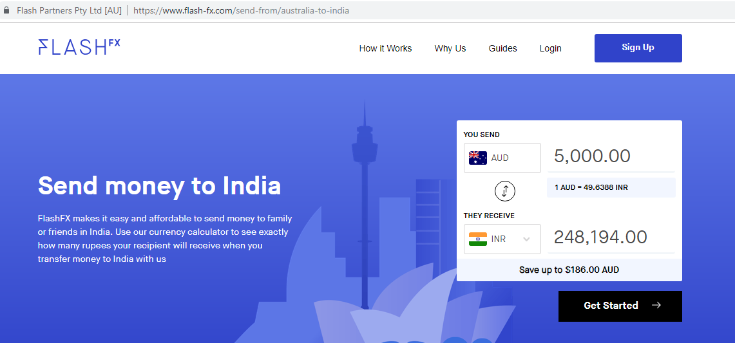The width and height of the screenshot is (735, 343).
Task: Open How it Works menu item
Action: [385, 48]
